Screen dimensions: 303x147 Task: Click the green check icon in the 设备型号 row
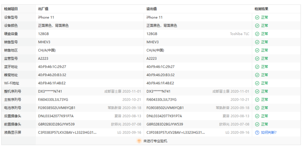[x=257, y=18]
